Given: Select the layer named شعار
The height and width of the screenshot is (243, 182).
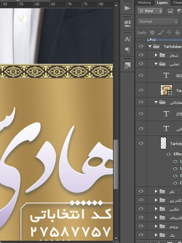Looking at the screenshot, I should point(174,55).
